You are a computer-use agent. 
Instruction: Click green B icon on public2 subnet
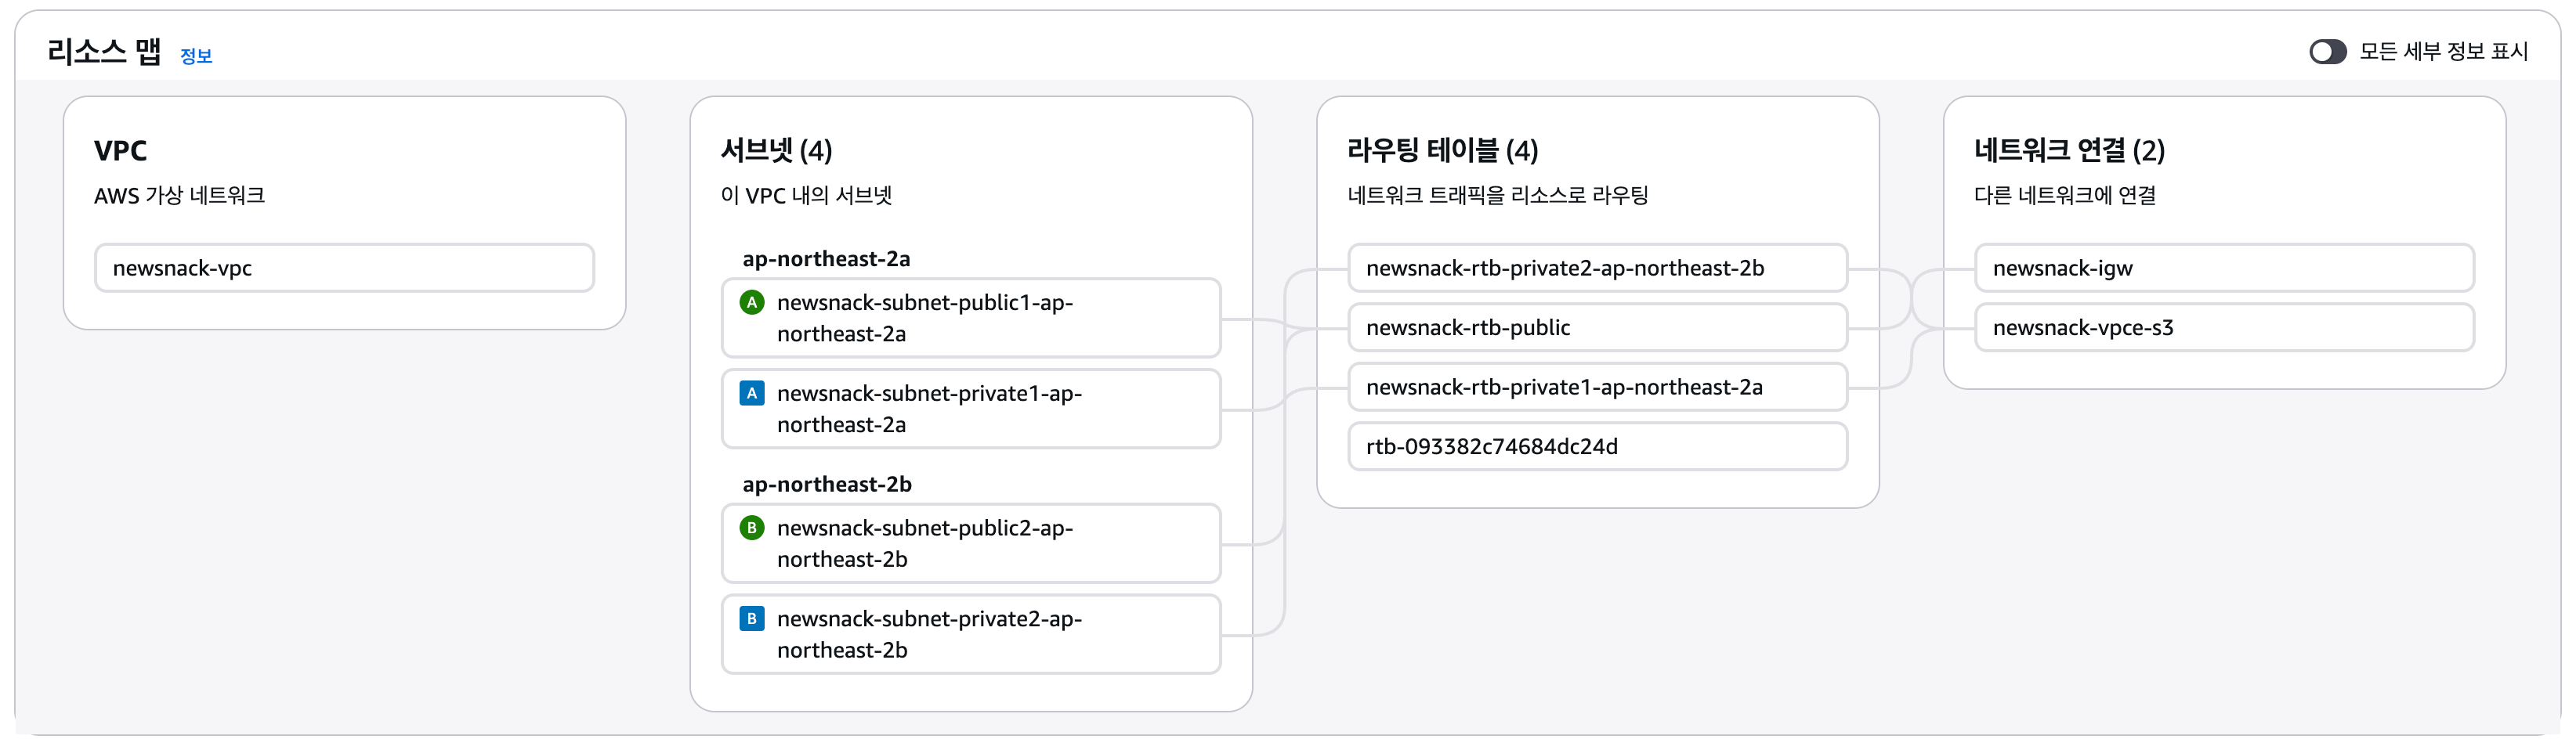[751, 528]
